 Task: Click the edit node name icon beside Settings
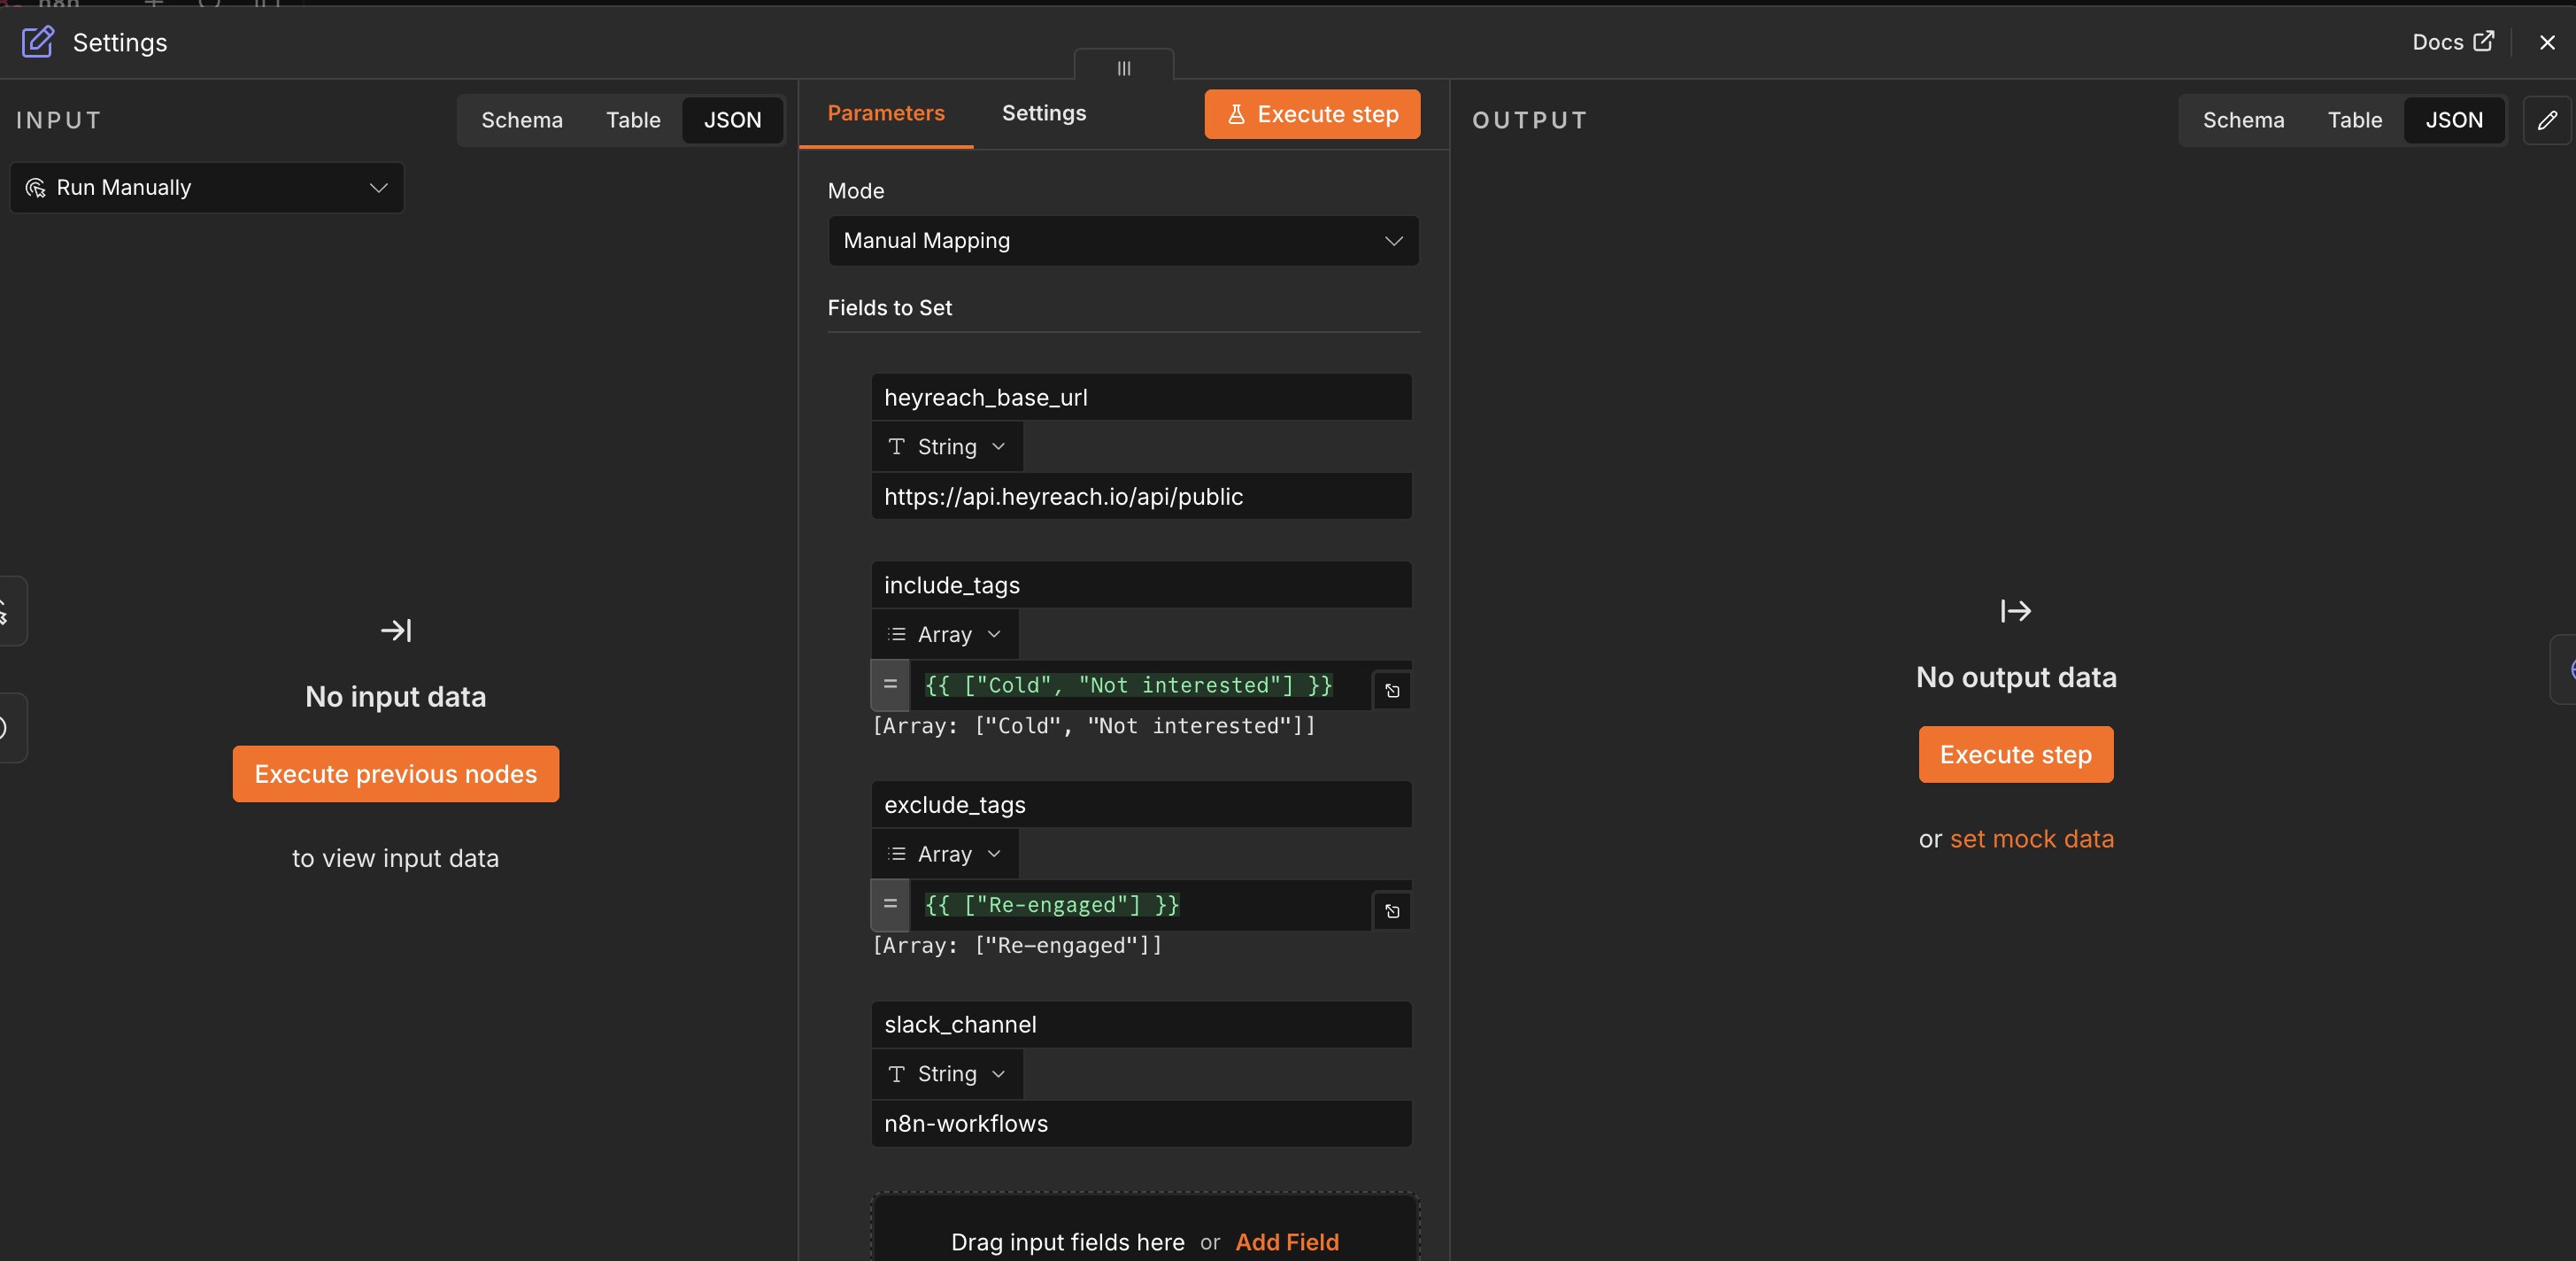[38, 42]
